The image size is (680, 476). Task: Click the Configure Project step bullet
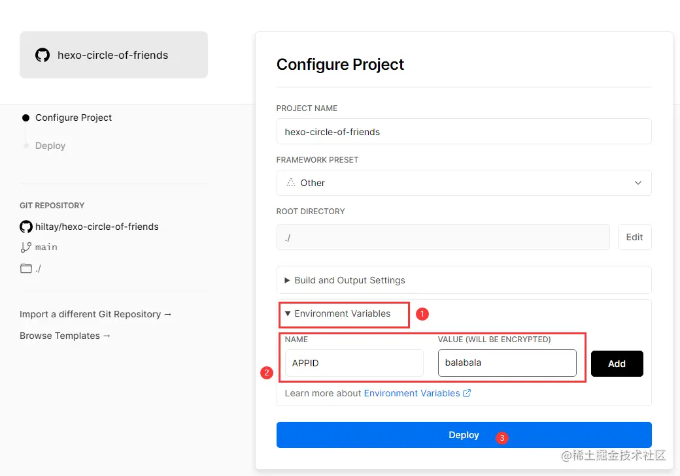point(26,118)
